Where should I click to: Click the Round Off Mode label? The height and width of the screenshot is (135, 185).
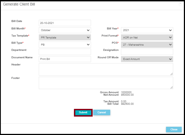coord(108,57)
